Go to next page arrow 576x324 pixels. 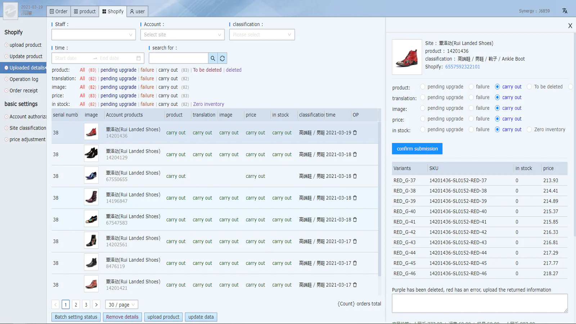click(96, 305)
